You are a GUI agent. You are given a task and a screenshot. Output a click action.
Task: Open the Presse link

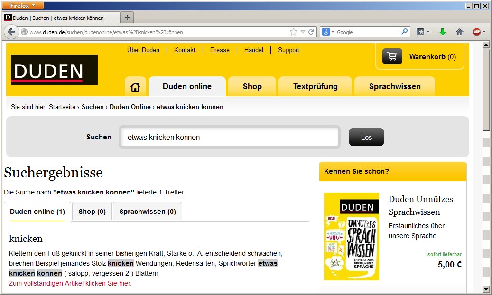(220, 50)
